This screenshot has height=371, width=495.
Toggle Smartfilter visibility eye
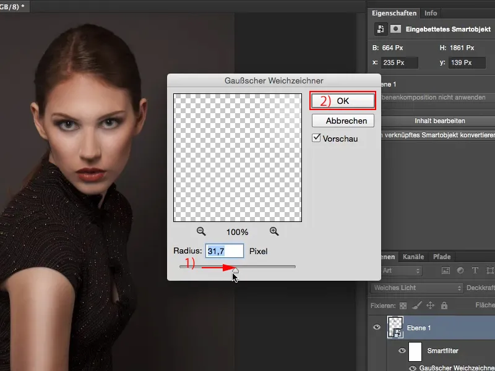tap(402, 351)
